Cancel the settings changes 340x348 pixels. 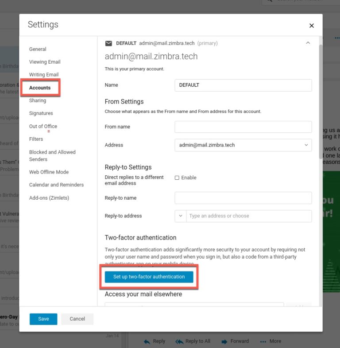click(77, 319)
